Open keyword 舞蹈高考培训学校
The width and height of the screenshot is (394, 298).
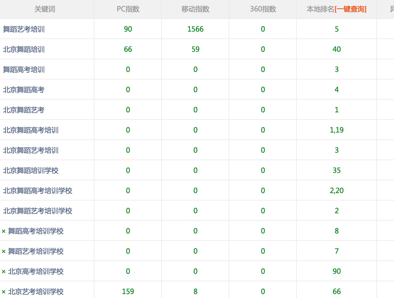coord(36,231)
